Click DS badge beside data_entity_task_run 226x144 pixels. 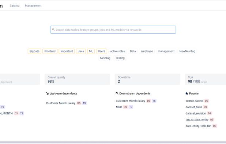coord(215,126)
